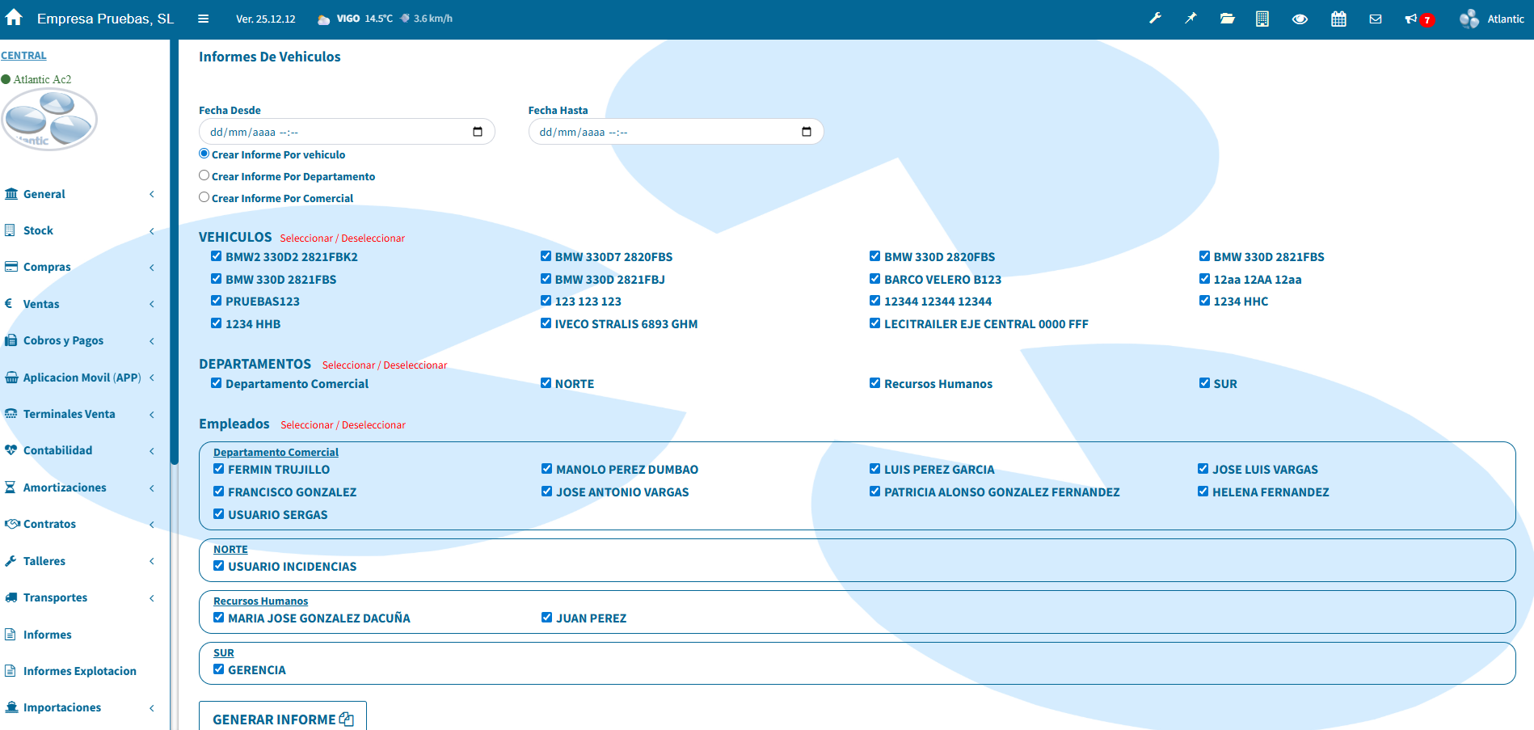
Task: Open the calculator icon in top toolbar
Action: pos(1262,19)
